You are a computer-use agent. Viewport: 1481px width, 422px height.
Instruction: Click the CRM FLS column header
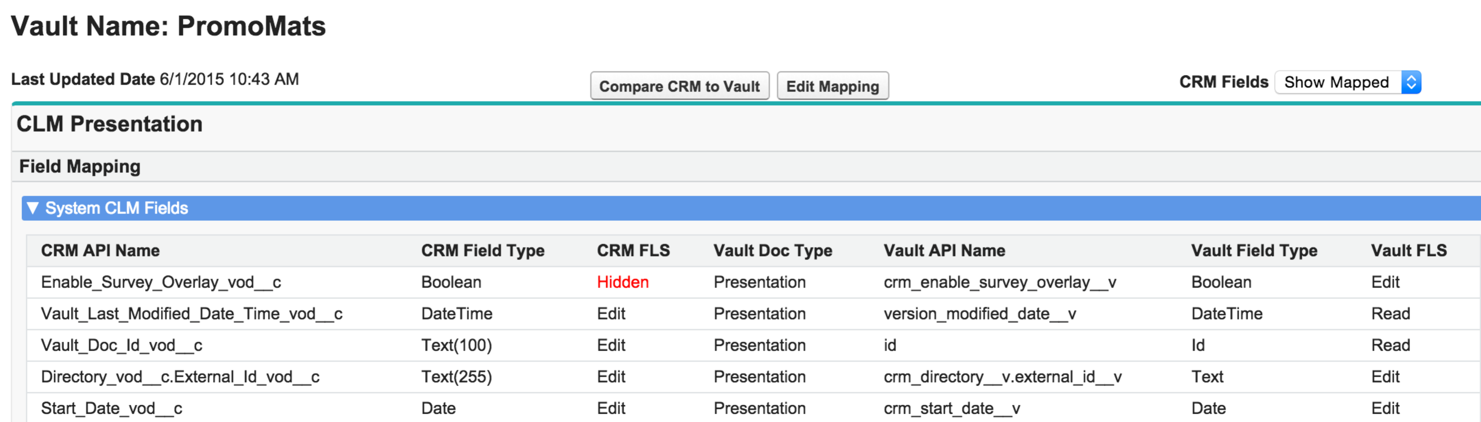point(633,250)
